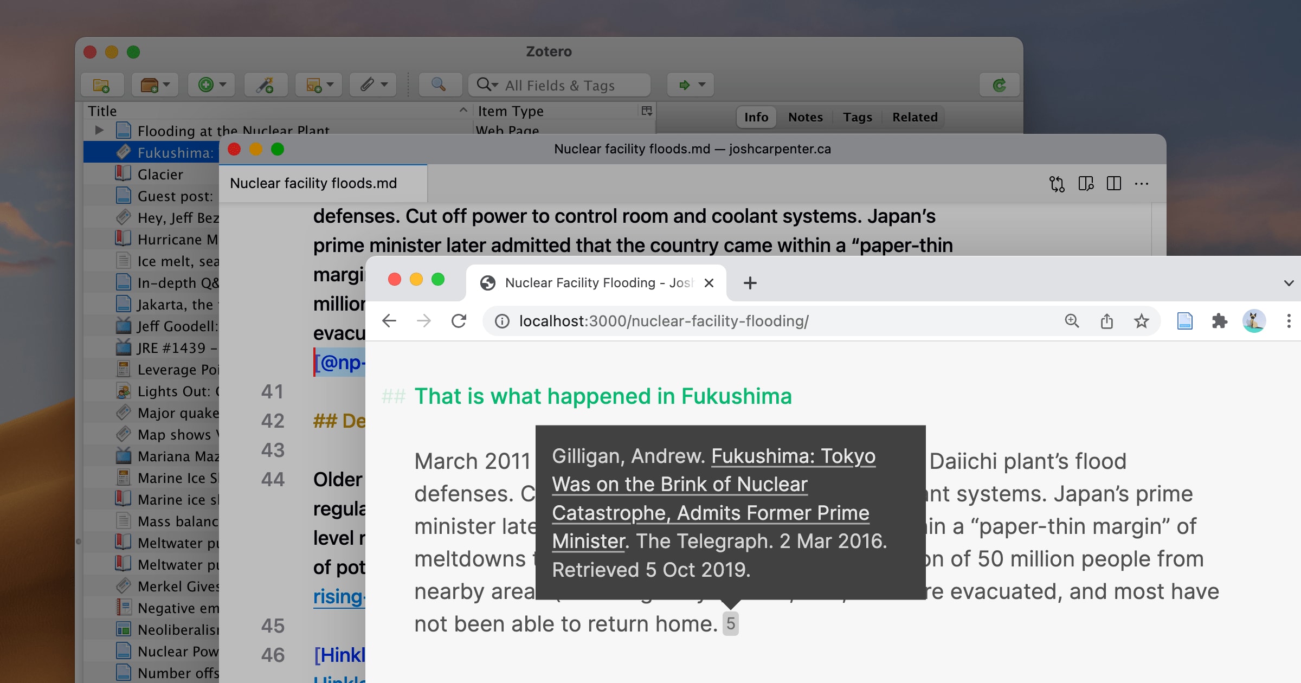Open preview to the side icon in editor
The height and width of the screenshot is (683, 1301).
coord(1086,184)
